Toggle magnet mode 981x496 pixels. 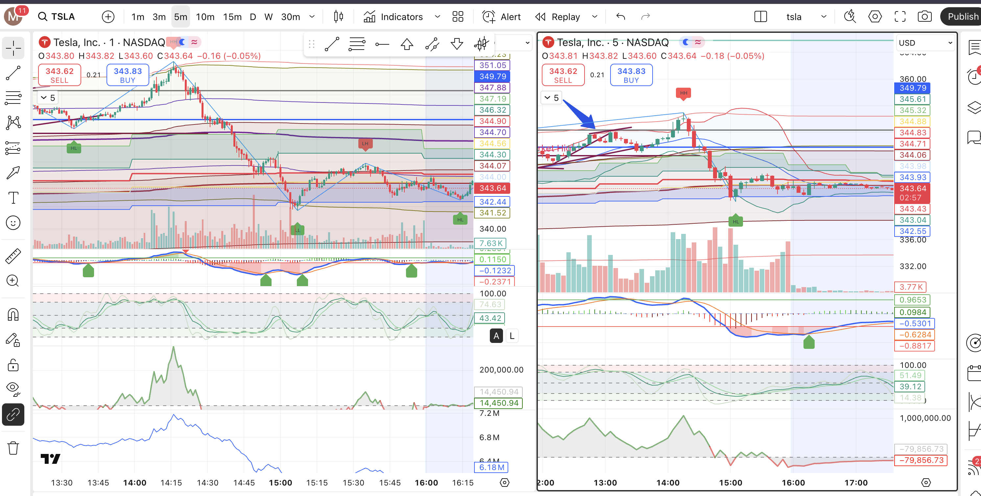13,315
